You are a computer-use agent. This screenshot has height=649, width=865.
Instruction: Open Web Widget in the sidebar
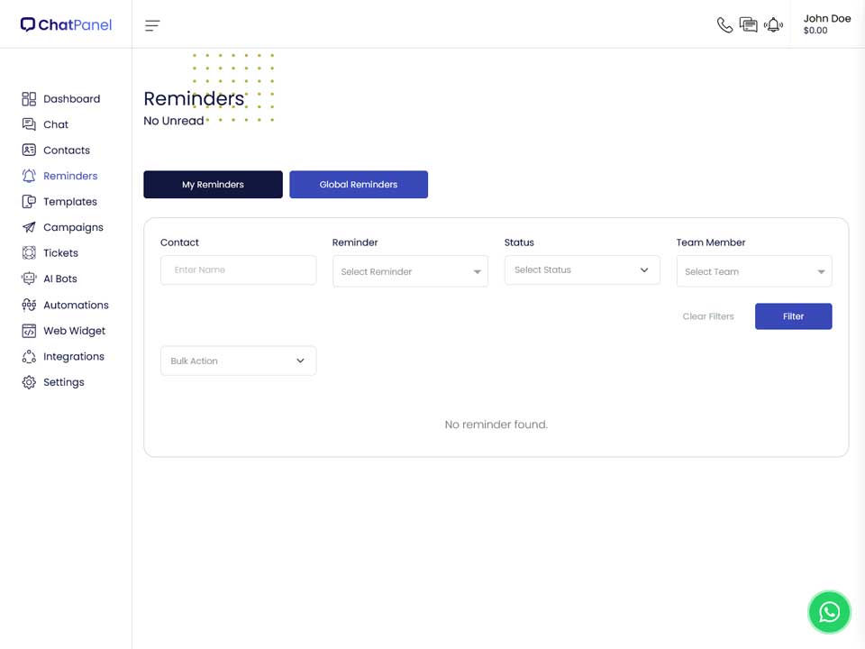75,331
